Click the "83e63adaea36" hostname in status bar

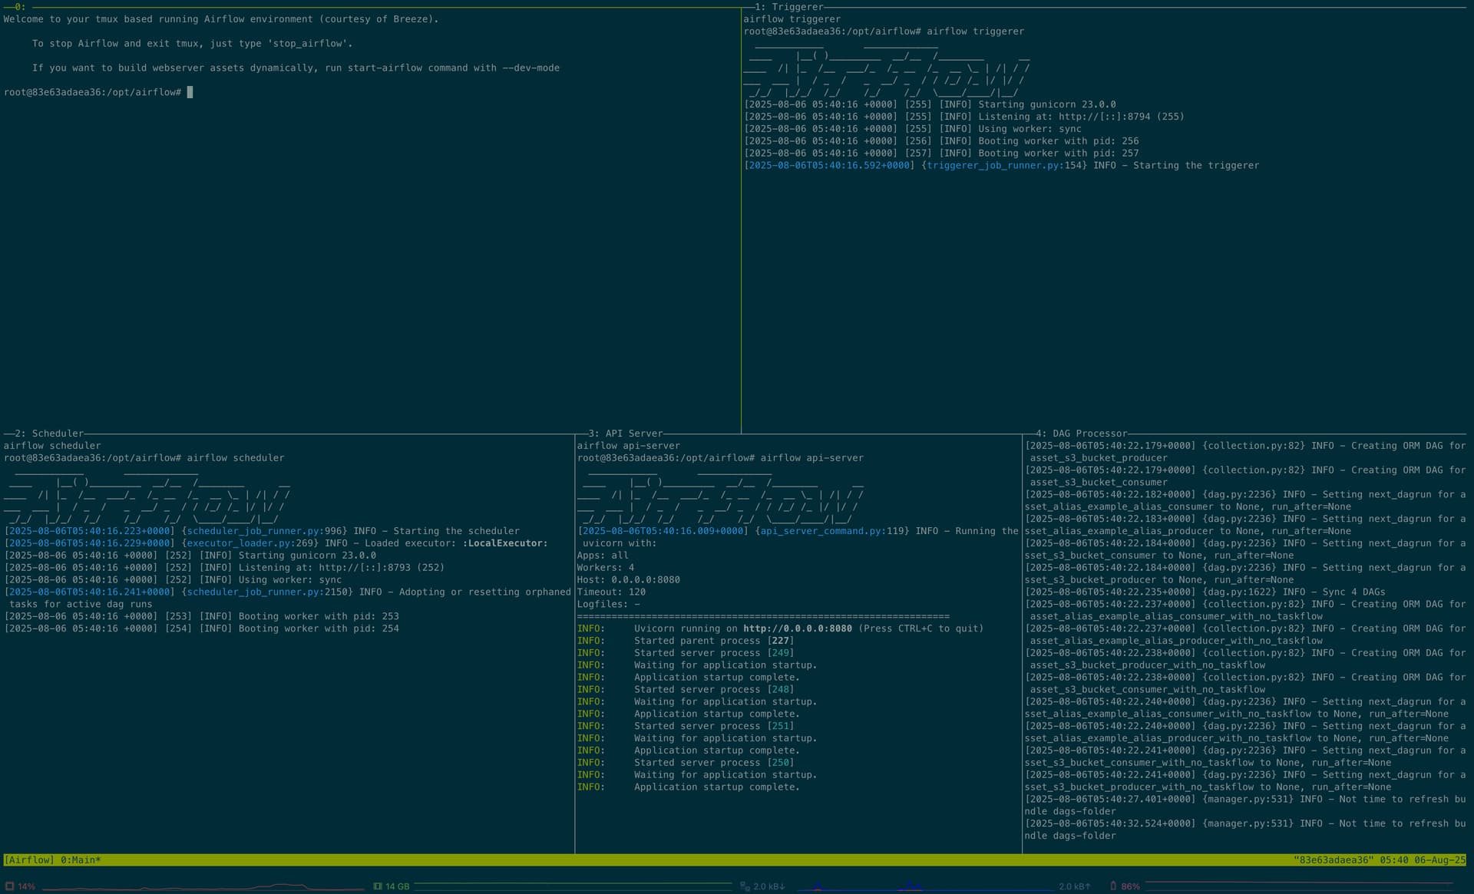[1332, 860]
